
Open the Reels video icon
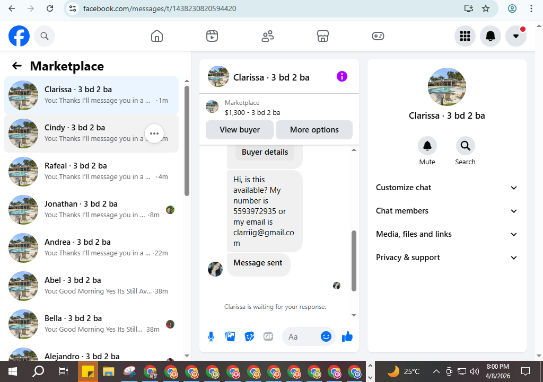tap(212, 36)
